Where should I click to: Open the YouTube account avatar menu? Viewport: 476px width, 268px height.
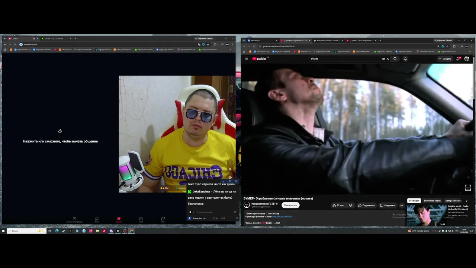point(467,59)
